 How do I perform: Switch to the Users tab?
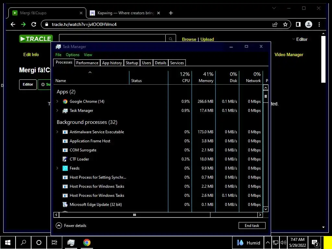[x=147, y=63]
